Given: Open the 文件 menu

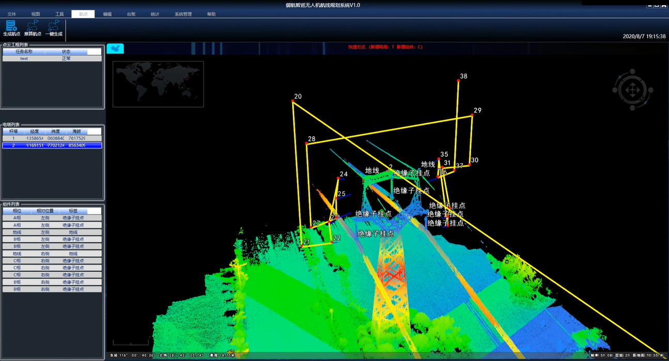Looking at the screenshot, I should [x=12, y=14].
